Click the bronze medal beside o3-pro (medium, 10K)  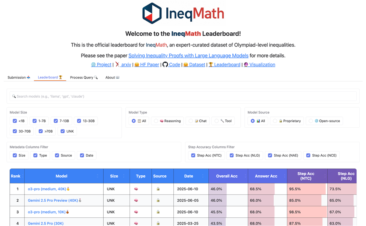68,212
